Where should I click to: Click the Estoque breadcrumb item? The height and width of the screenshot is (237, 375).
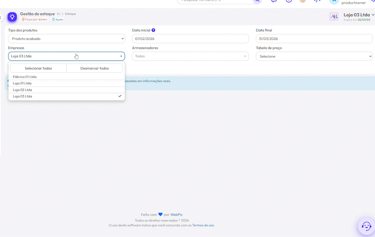(70, 14)
